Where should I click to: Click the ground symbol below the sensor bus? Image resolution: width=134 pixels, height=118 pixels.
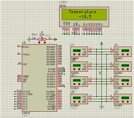[102, 107]
